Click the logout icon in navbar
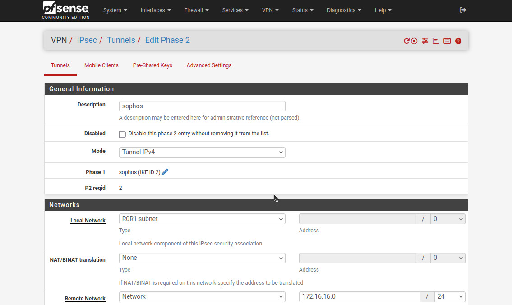This screenshot has width=512, height=305. 462,10
